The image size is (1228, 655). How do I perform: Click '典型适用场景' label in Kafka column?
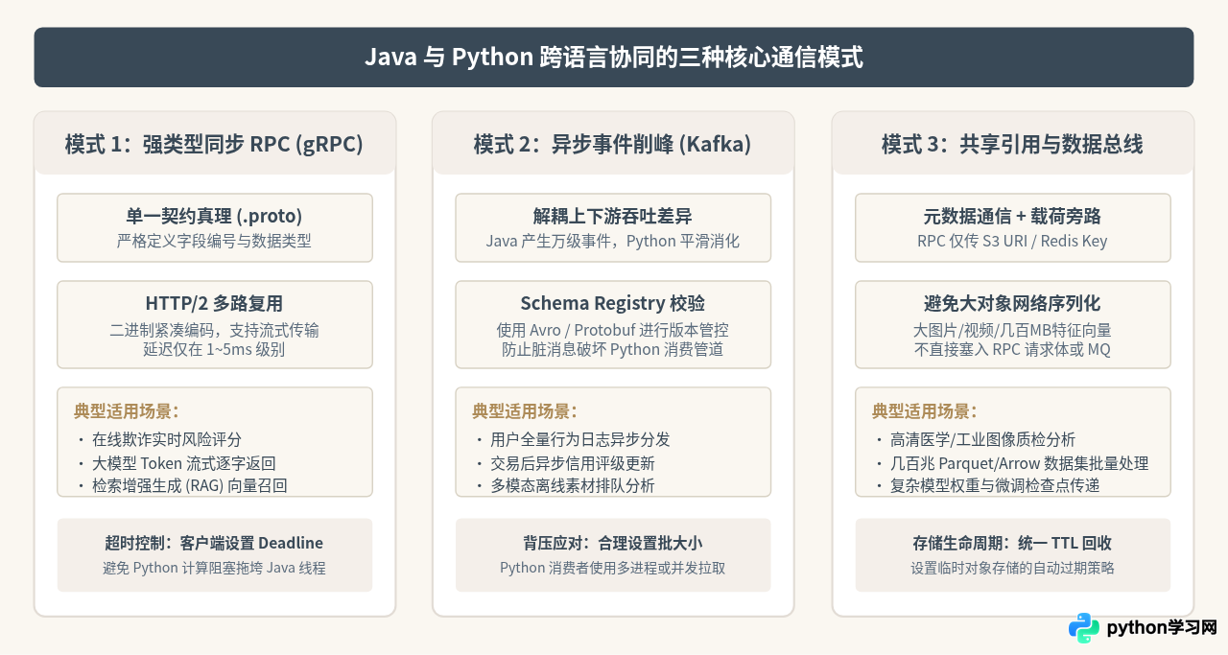tap(525, 411)
